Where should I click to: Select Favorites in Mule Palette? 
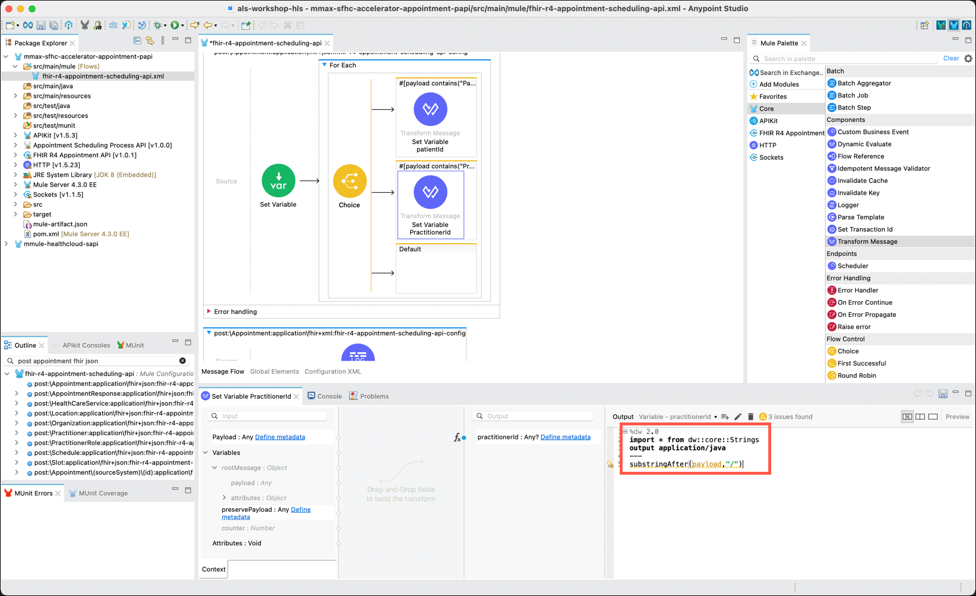(x=768, y=96)
